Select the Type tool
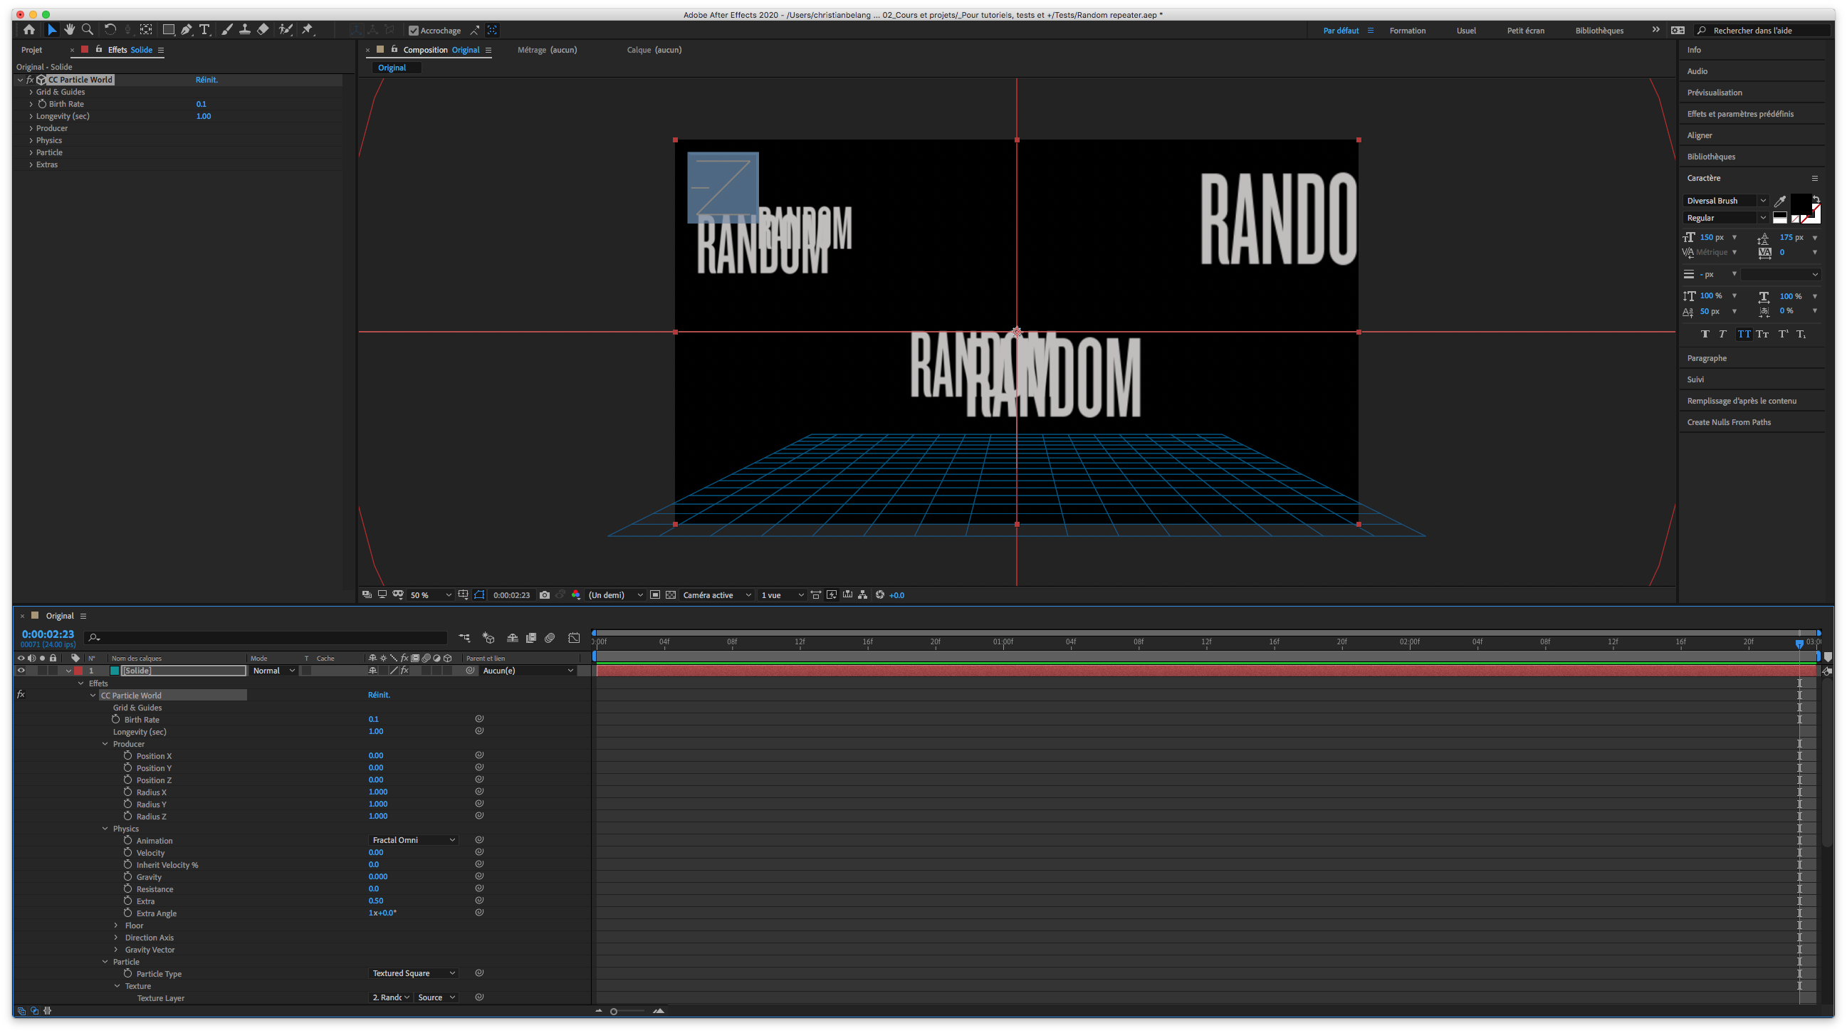 click(206, 29)
